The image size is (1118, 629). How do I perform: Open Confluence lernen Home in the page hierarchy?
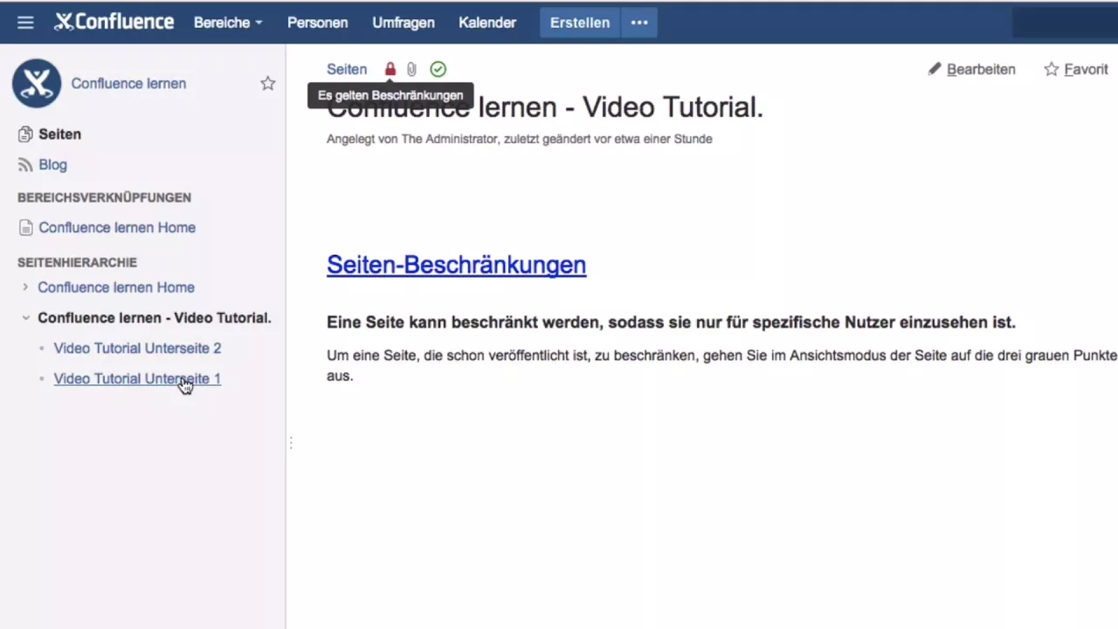[x=116, y=287]
